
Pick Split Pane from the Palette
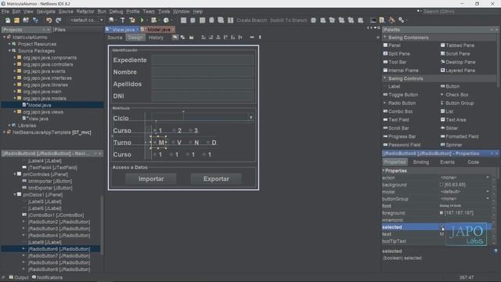pyautogui.click(x=397, y=54)
